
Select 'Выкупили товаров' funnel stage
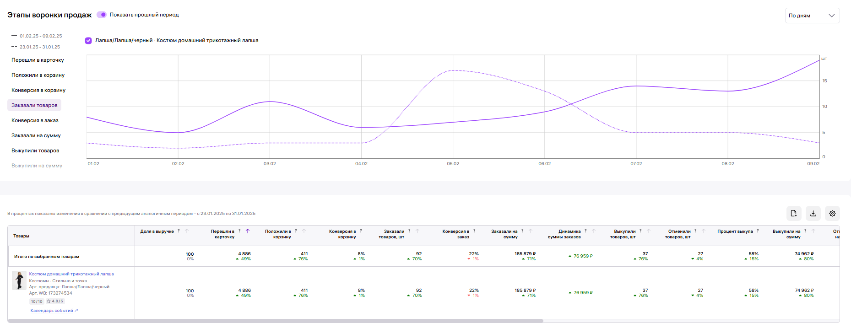pyautogui.click(x=35, y=151)
